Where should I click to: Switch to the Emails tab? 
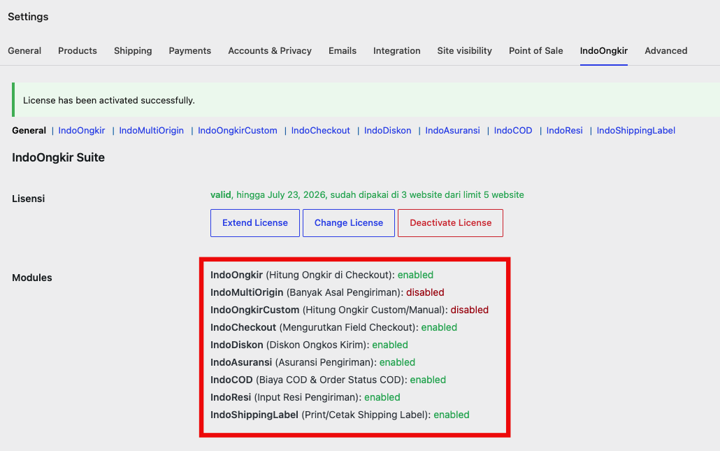coord(342,50)
